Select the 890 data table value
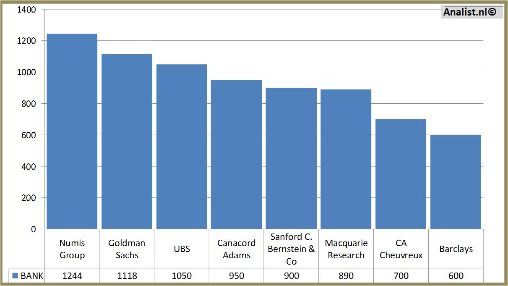This screenshot has height=286, width=508. tap(346, 276)
